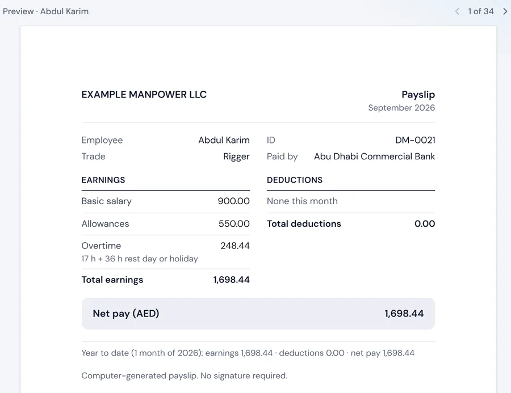Go to the previous payslip preview
The image size is (511, 393).
(457, 11)
